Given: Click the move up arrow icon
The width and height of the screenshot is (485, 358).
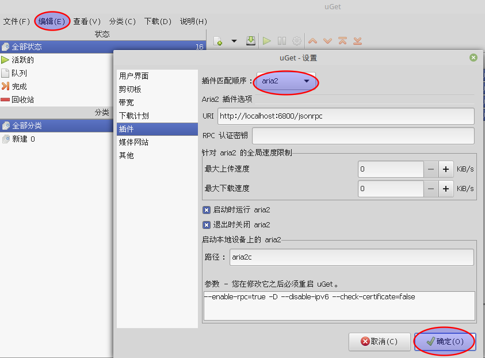Looking at the screenshot, I should [313, 41].
